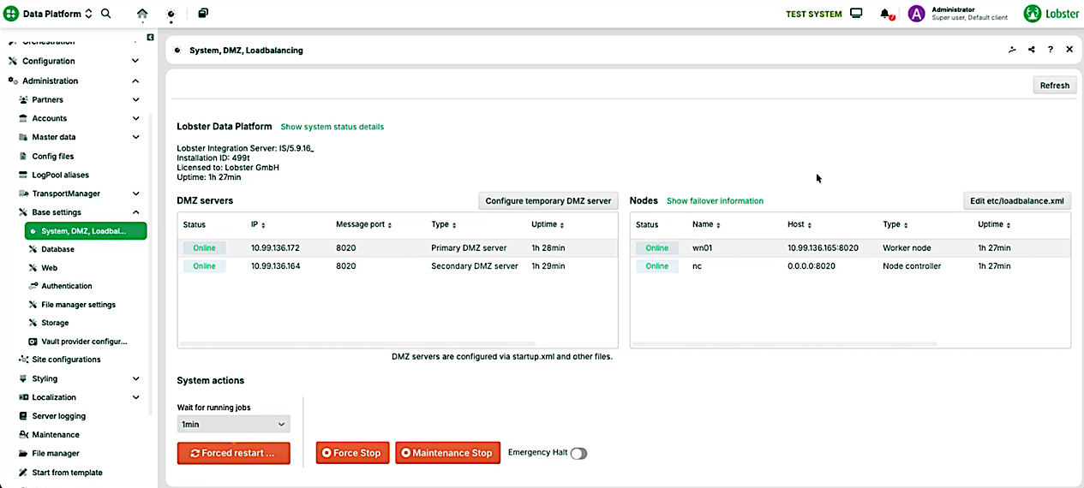This screenshot has height=488, width=1084.
Task: Click the share icon in panel header
Action: coord(1031,50)
